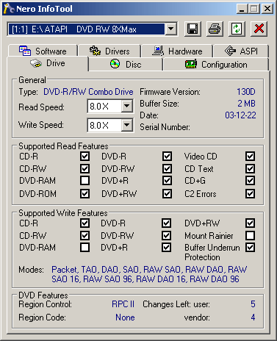Click the Save floppy disk icon
Viewport: 277px width, 341px height.
[193, 29]
